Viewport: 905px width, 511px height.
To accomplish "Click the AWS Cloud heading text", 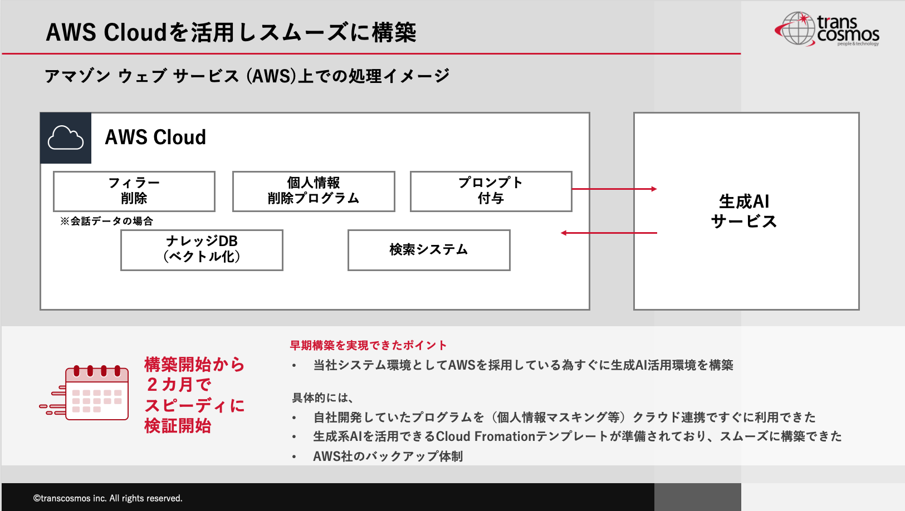I will point(155,137).
